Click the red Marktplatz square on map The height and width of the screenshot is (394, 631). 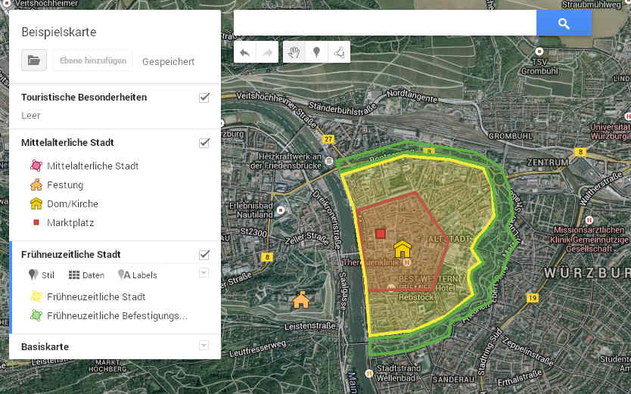(381, 234)
